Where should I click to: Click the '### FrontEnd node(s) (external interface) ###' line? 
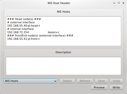click(40, 35)
